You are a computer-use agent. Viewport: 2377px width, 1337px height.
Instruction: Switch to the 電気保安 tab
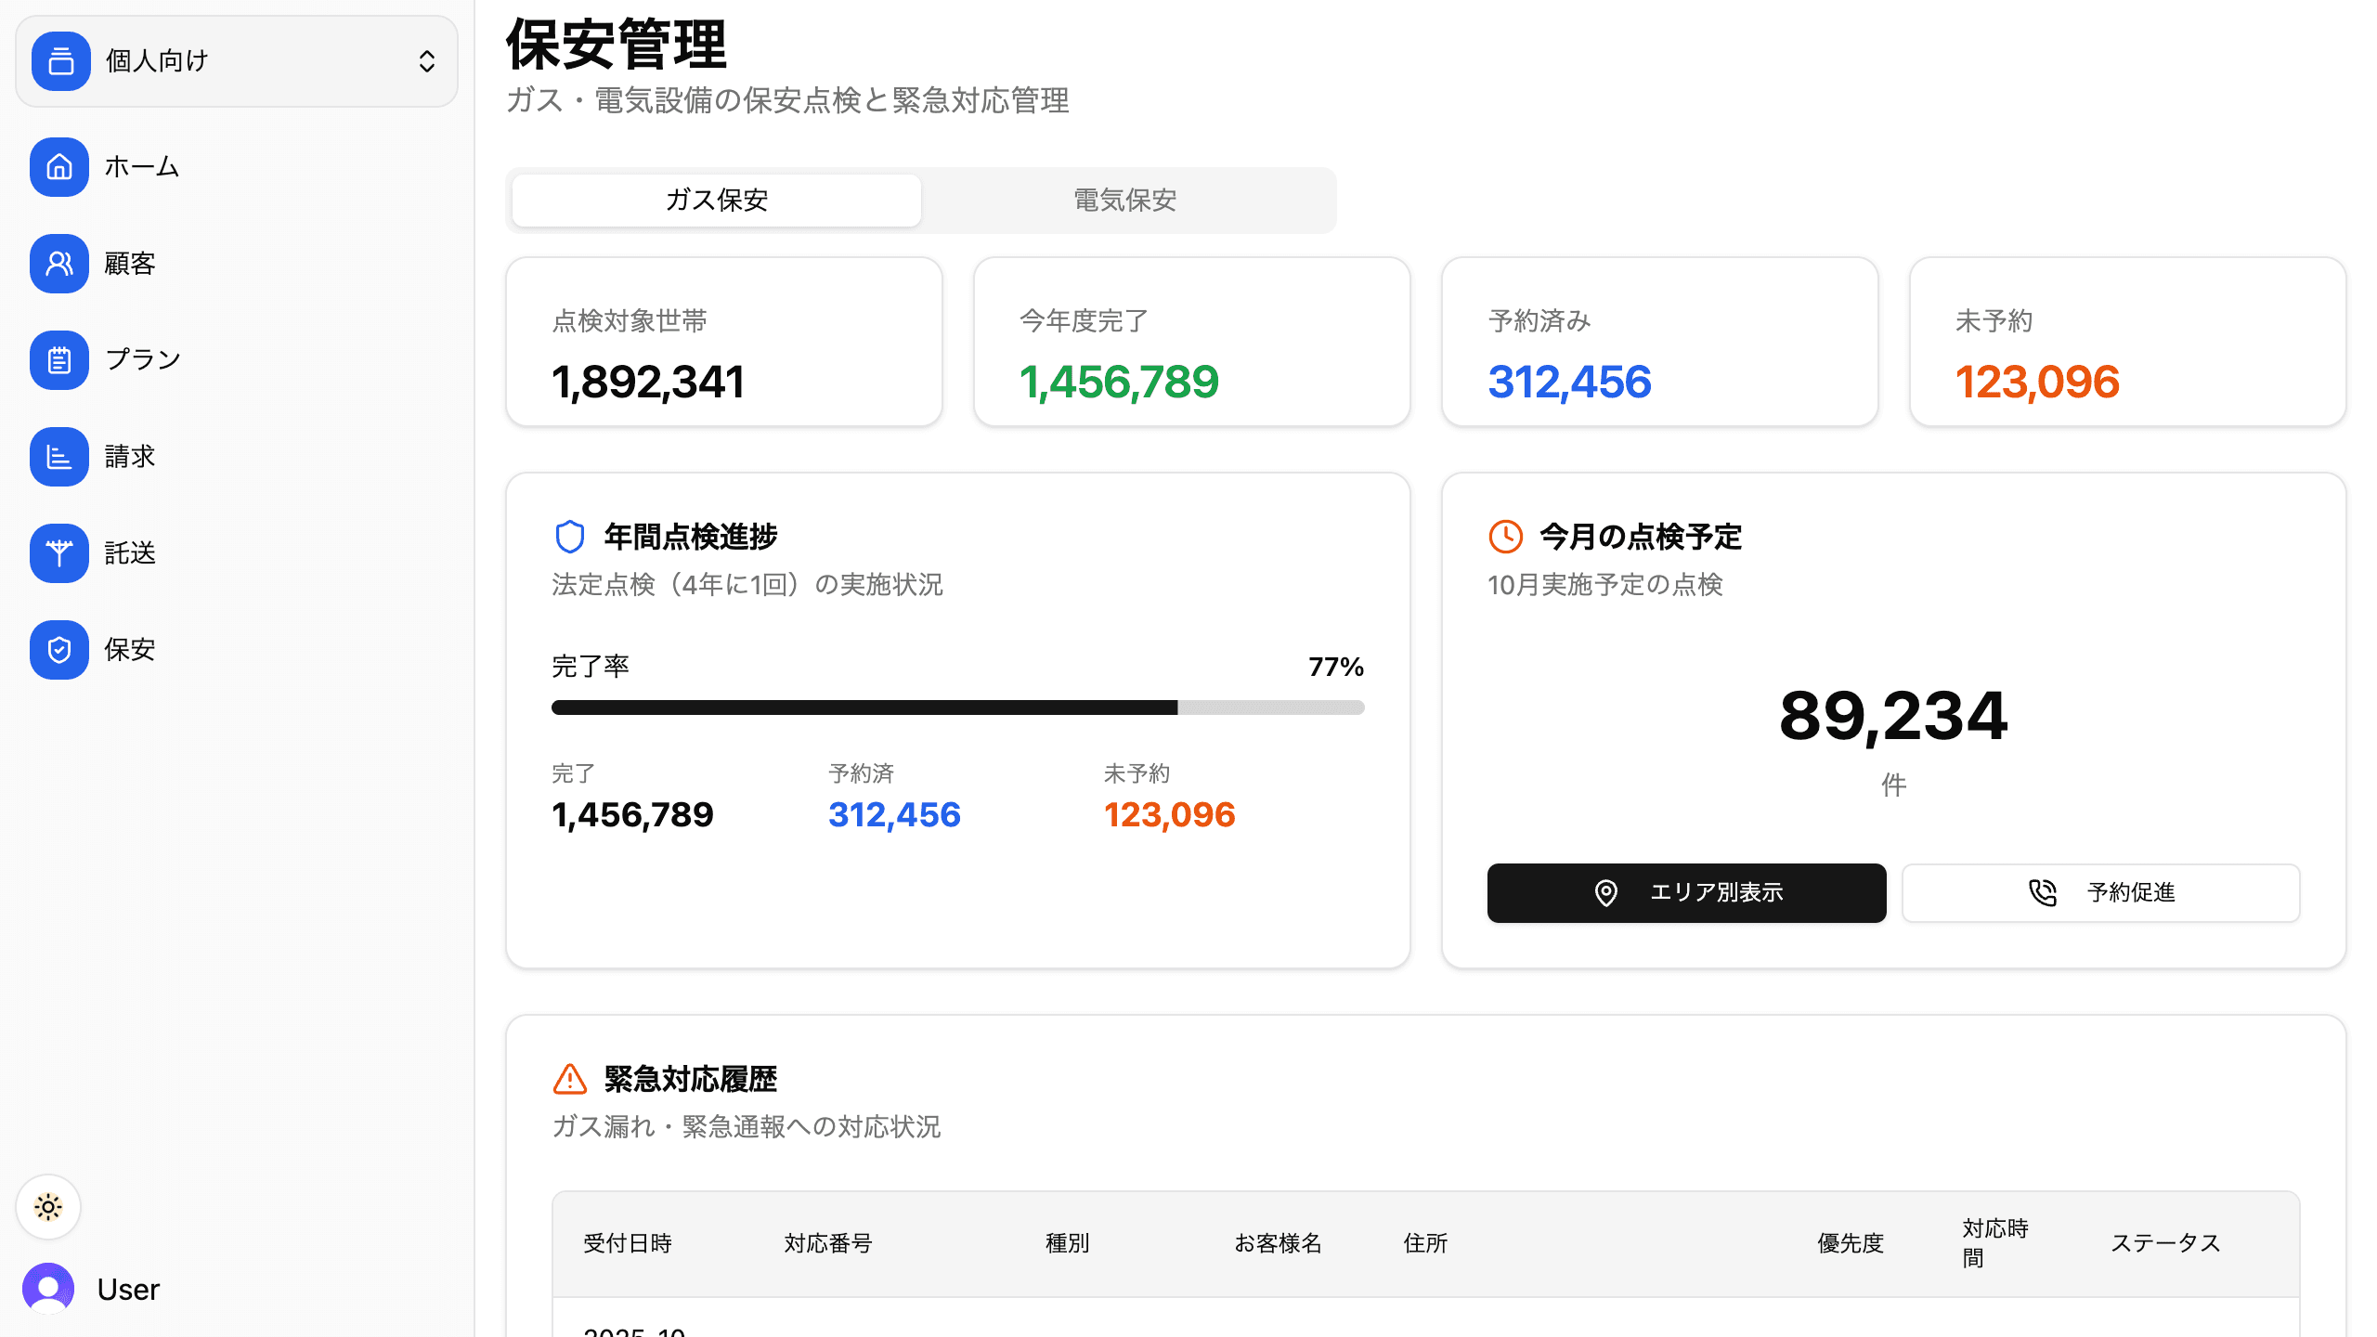(1124, 201)
